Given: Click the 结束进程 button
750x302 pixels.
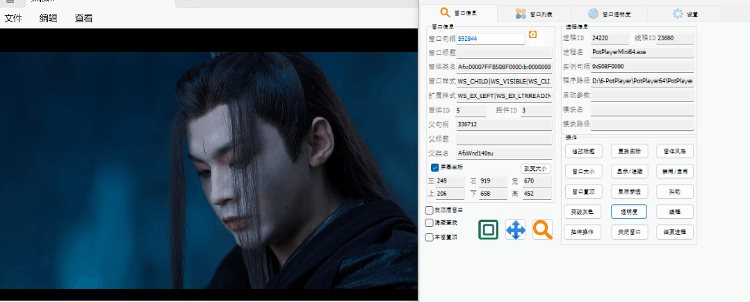Looking at the screenshot, I should point(675,233).
